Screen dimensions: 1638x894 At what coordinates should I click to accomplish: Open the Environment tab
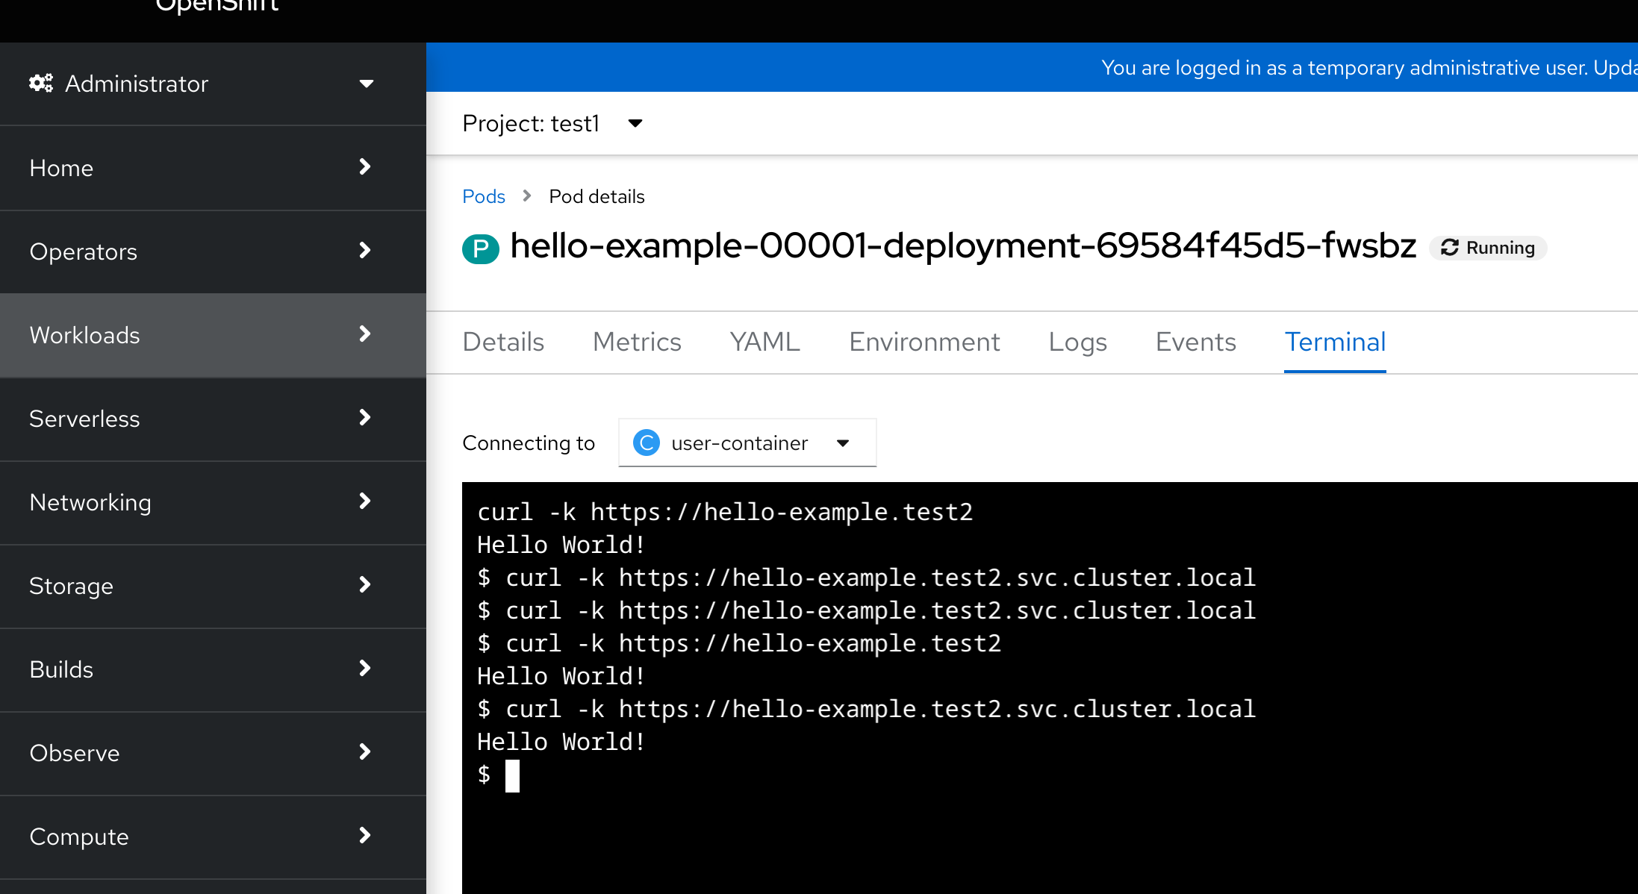pos(924,342)
